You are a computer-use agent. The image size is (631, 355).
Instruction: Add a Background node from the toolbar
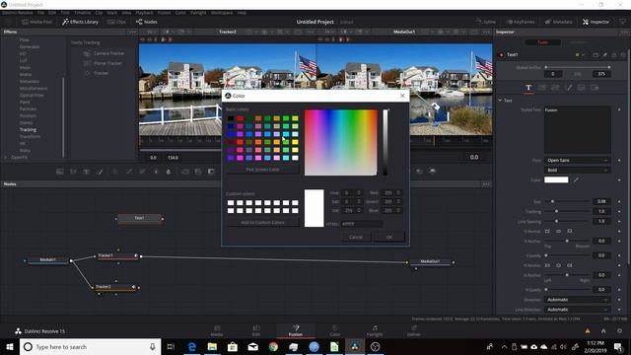click(x=59, y=172)
